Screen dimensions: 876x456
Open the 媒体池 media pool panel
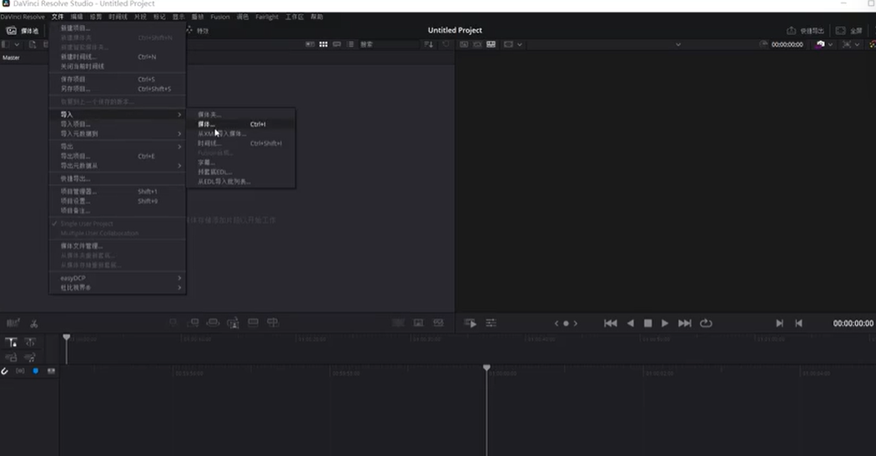point(23,31)
